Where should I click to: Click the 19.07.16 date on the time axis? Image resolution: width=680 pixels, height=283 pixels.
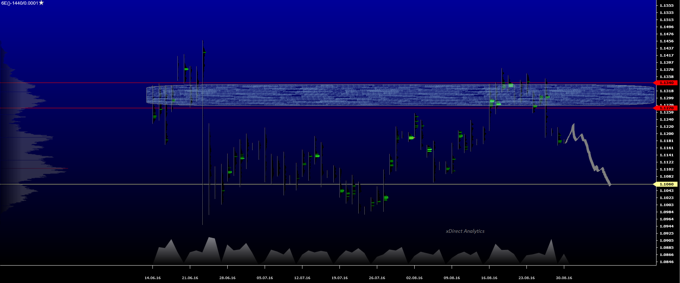tap(339, 278)
